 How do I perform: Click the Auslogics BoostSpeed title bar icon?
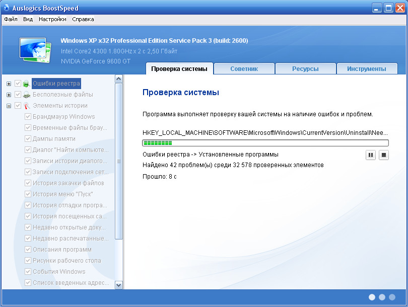(x=7, y=8)
